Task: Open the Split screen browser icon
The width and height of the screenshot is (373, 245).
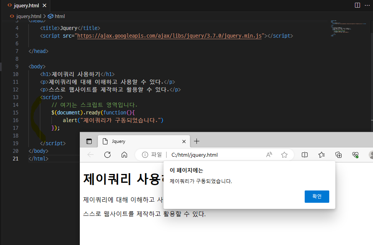Action: coord(305,155)
